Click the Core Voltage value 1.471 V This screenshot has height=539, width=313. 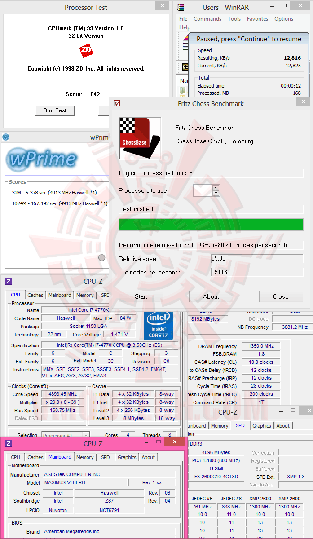pyautogui.click(x=119, y=334)
